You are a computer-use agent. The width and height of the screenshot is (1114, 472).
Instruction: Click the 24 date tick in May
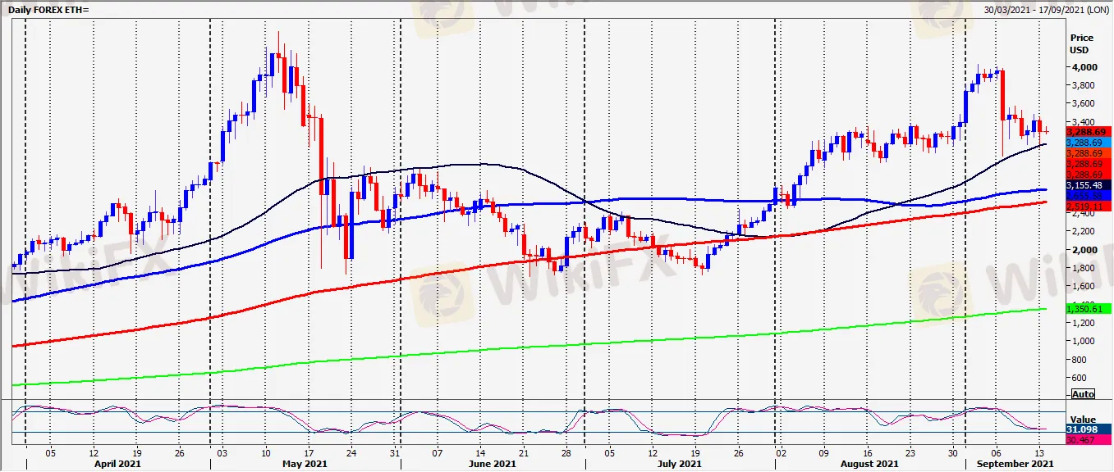coord(351,452)
